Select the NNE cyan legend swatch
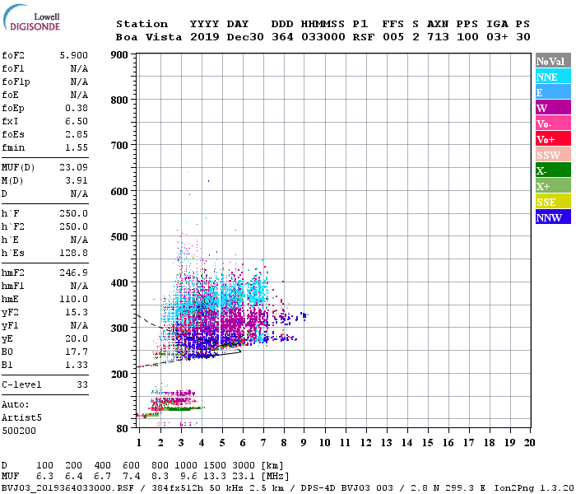Screen dimensions: 576x494 click(x=553, y=77)
